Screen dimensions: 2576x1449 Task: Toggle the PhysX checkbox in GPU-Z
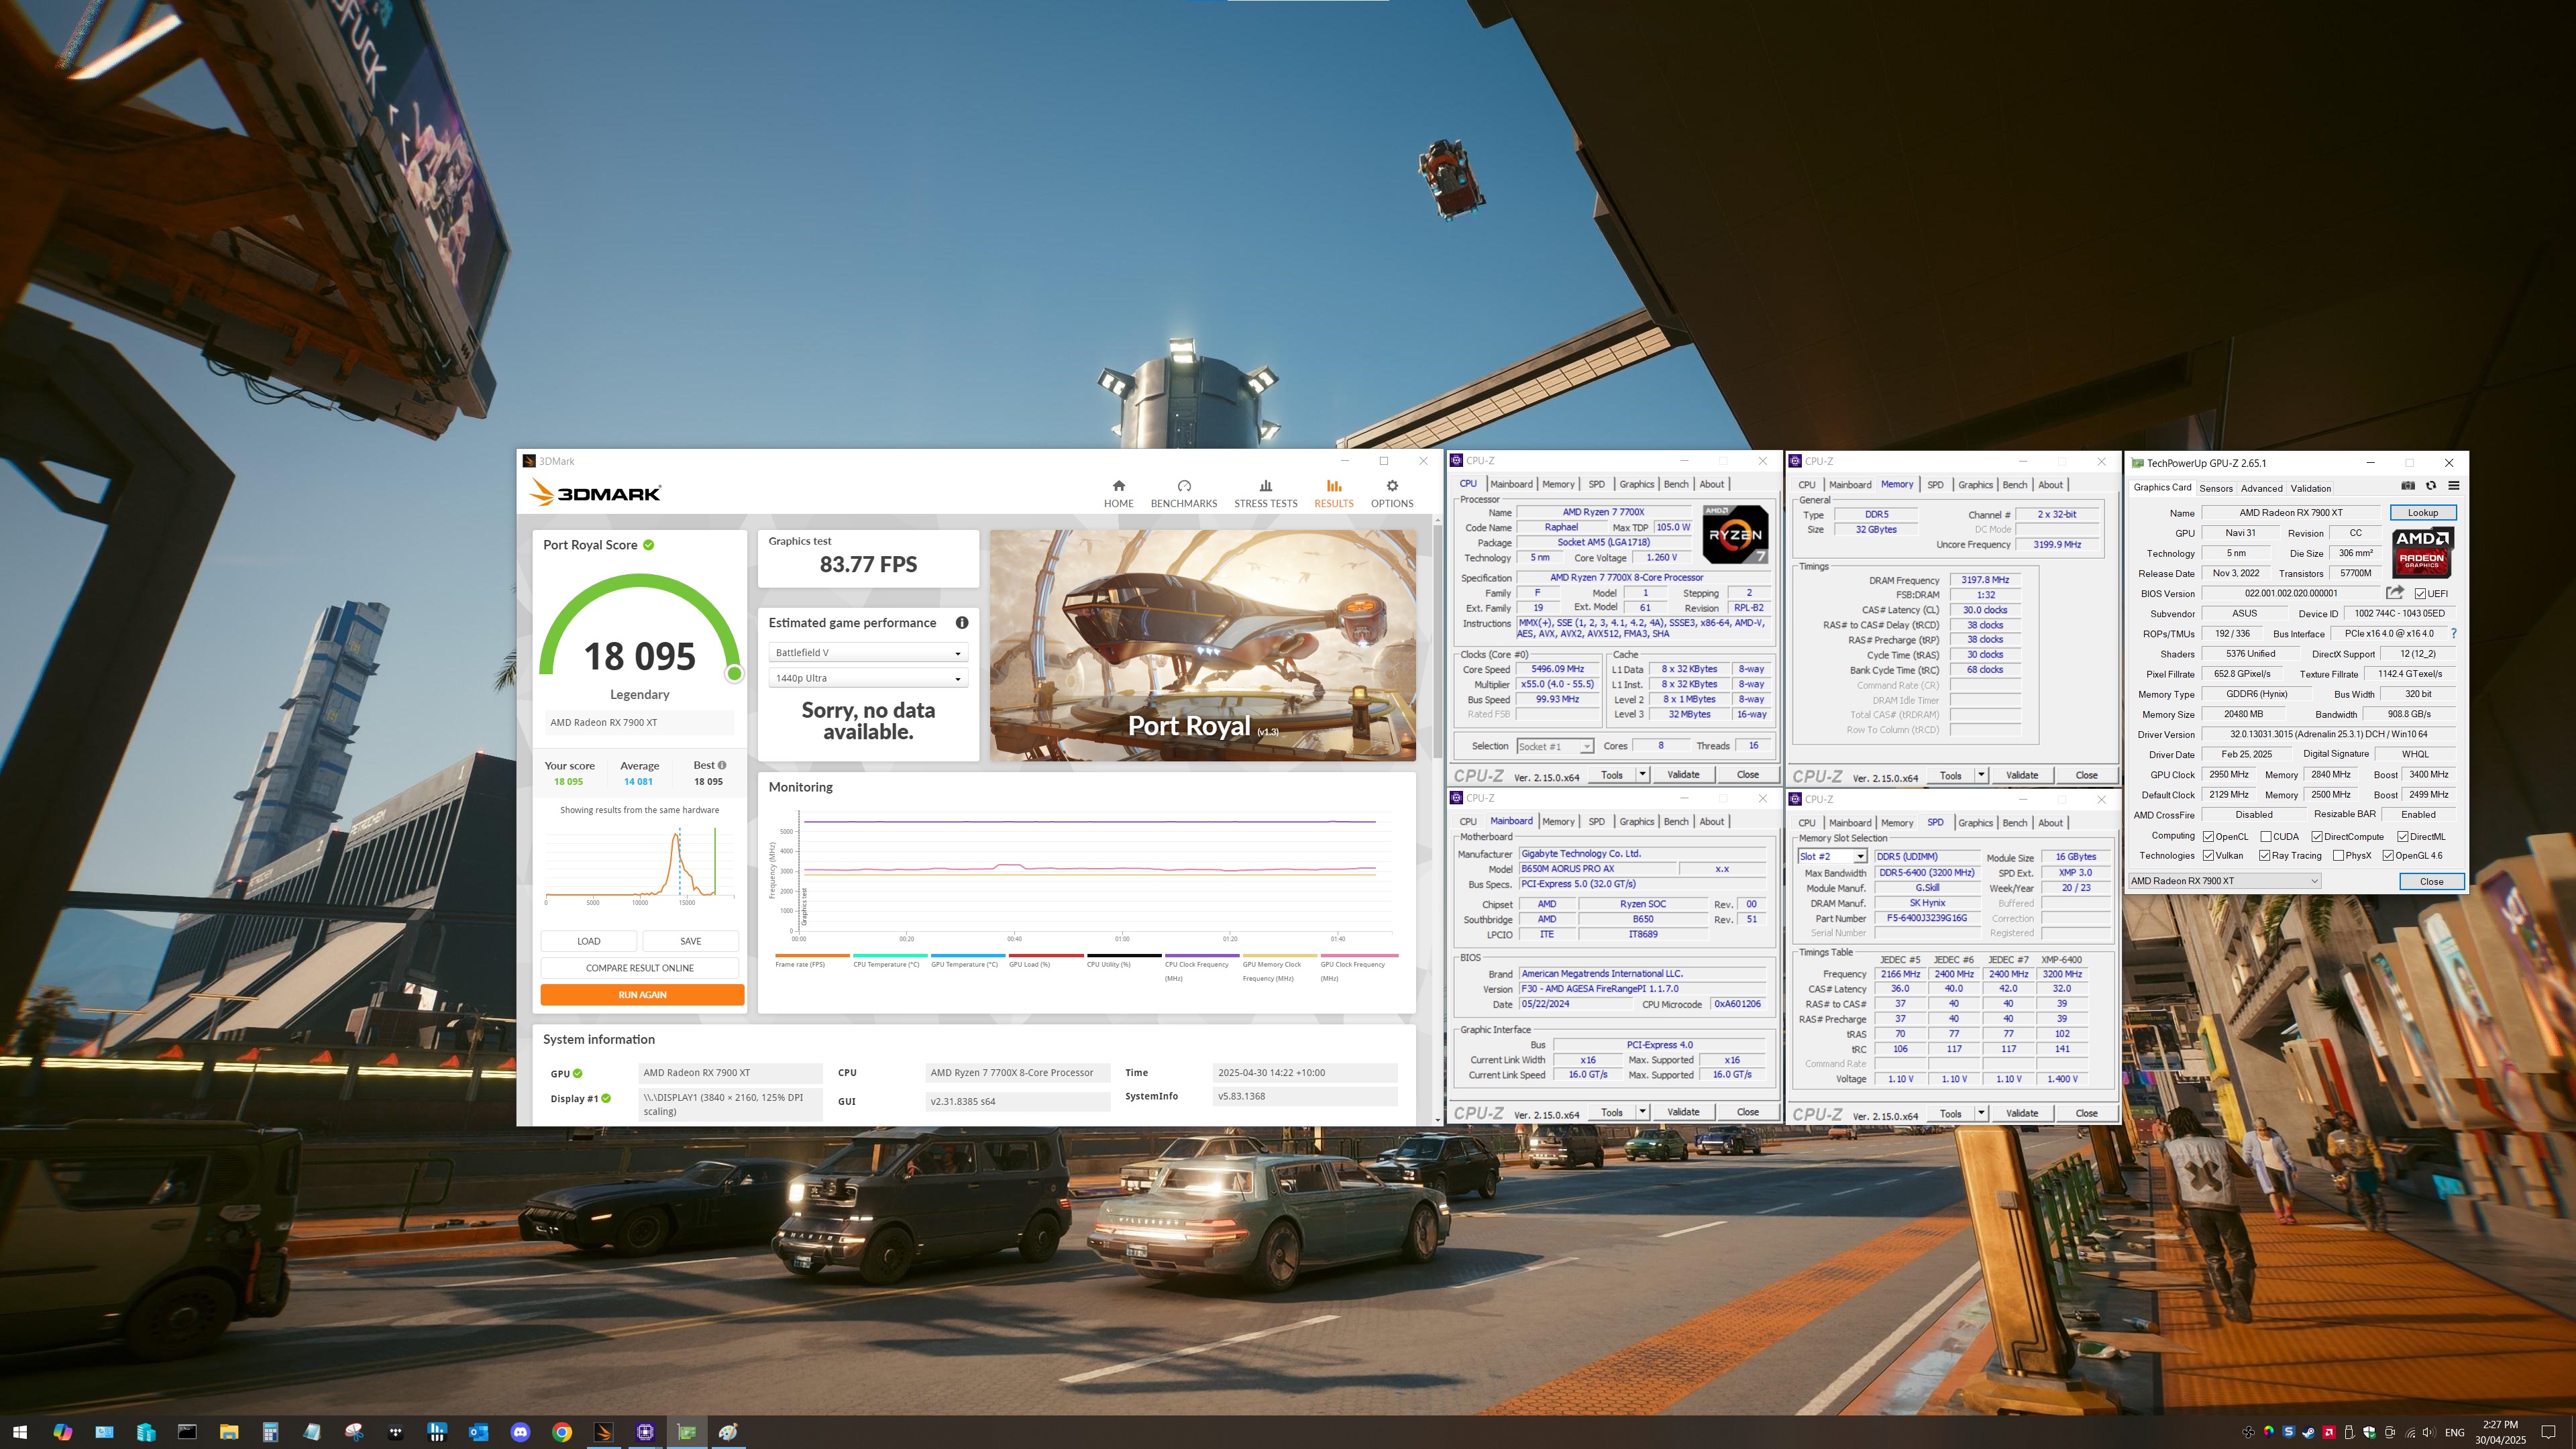pyautogui.click(x=2338, y=856)
